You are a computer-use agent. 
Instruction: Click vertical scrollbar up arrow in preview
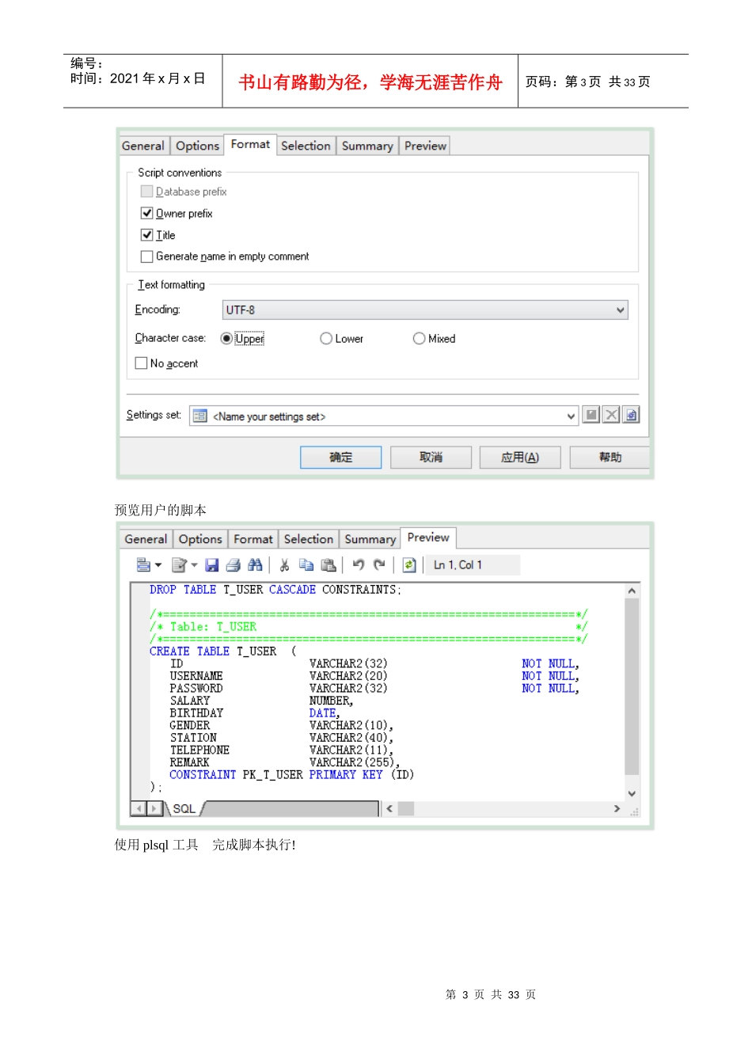pyautogui.click(x=632, y=591)
